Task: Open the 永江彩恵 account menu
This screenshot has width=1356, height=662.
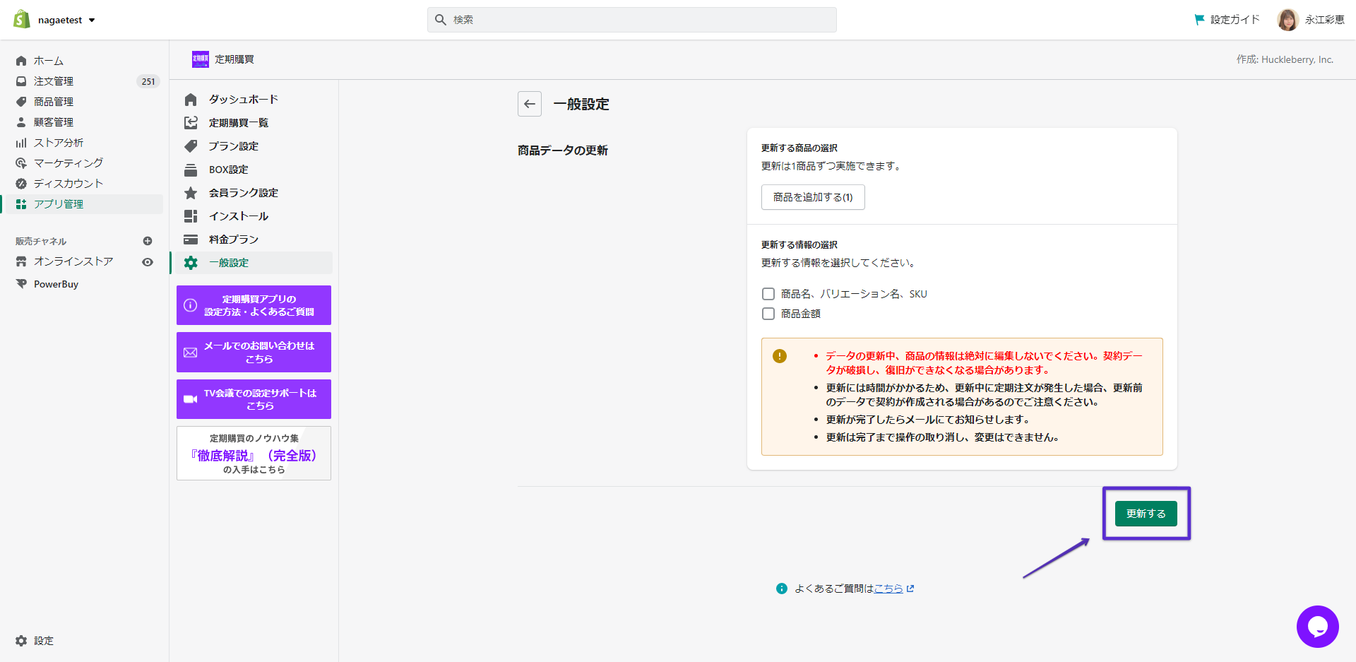Action: coord(1311,20)
